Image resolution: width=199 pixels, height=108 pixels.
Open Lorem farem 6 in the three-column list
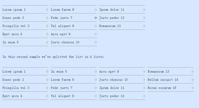click(x=62, y=10)
